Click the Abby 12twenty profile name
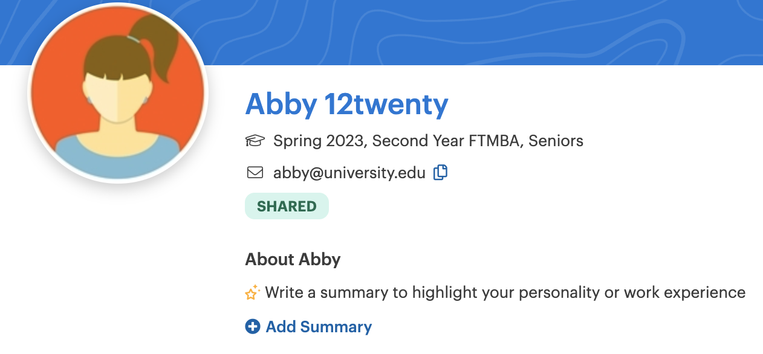 [346, 105]
